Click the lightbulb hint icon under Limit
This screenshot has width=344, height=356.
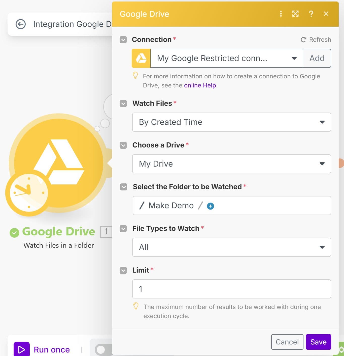pyautogui.click(x=136, y=306)
